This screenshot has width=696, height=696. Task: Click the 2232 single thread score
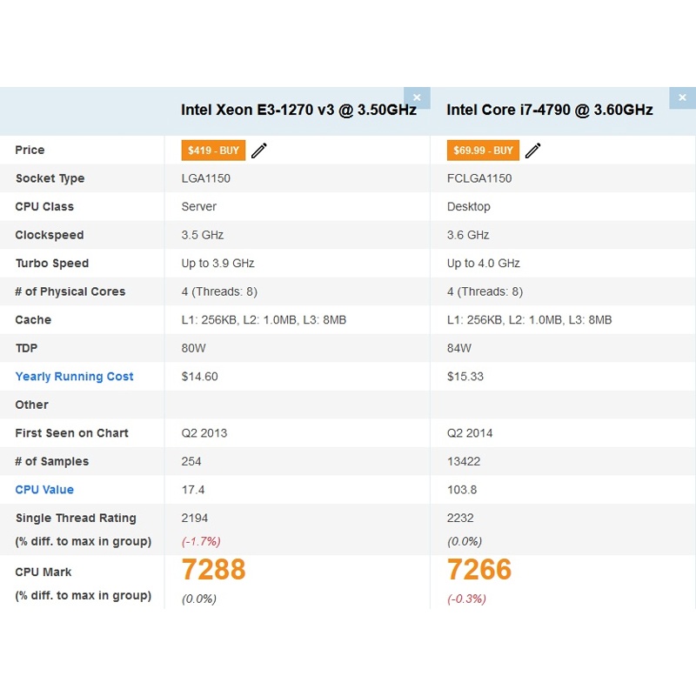(460, 518)
